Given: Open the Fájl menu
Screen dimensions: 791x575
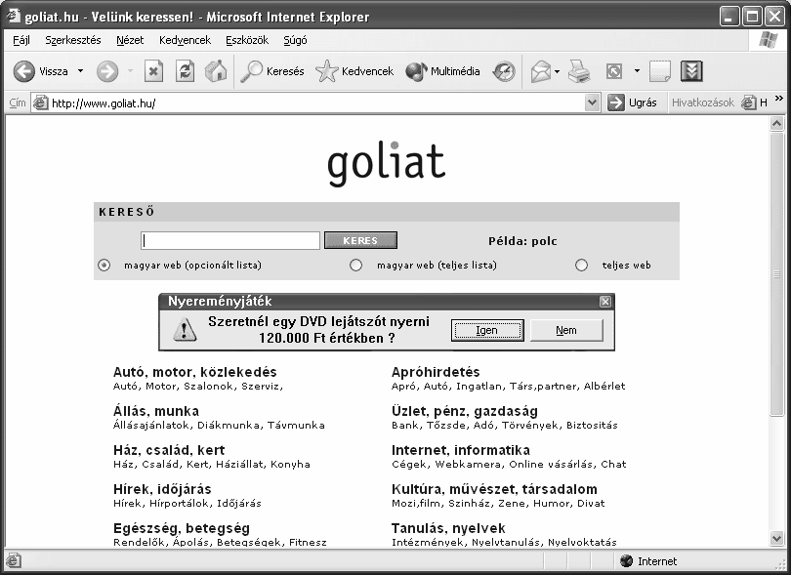Looking at the screenshot, I should (x=21, y=40).
